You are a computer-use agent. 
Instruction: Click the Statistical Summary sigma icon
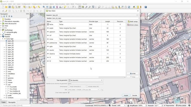click(x=57, y=7)
